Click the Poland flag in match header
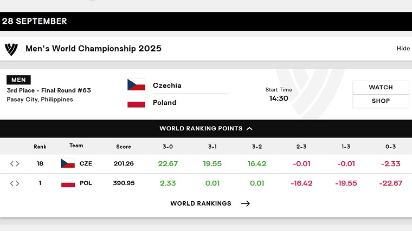Screen dimensions: 412x231 coord(136,102)
